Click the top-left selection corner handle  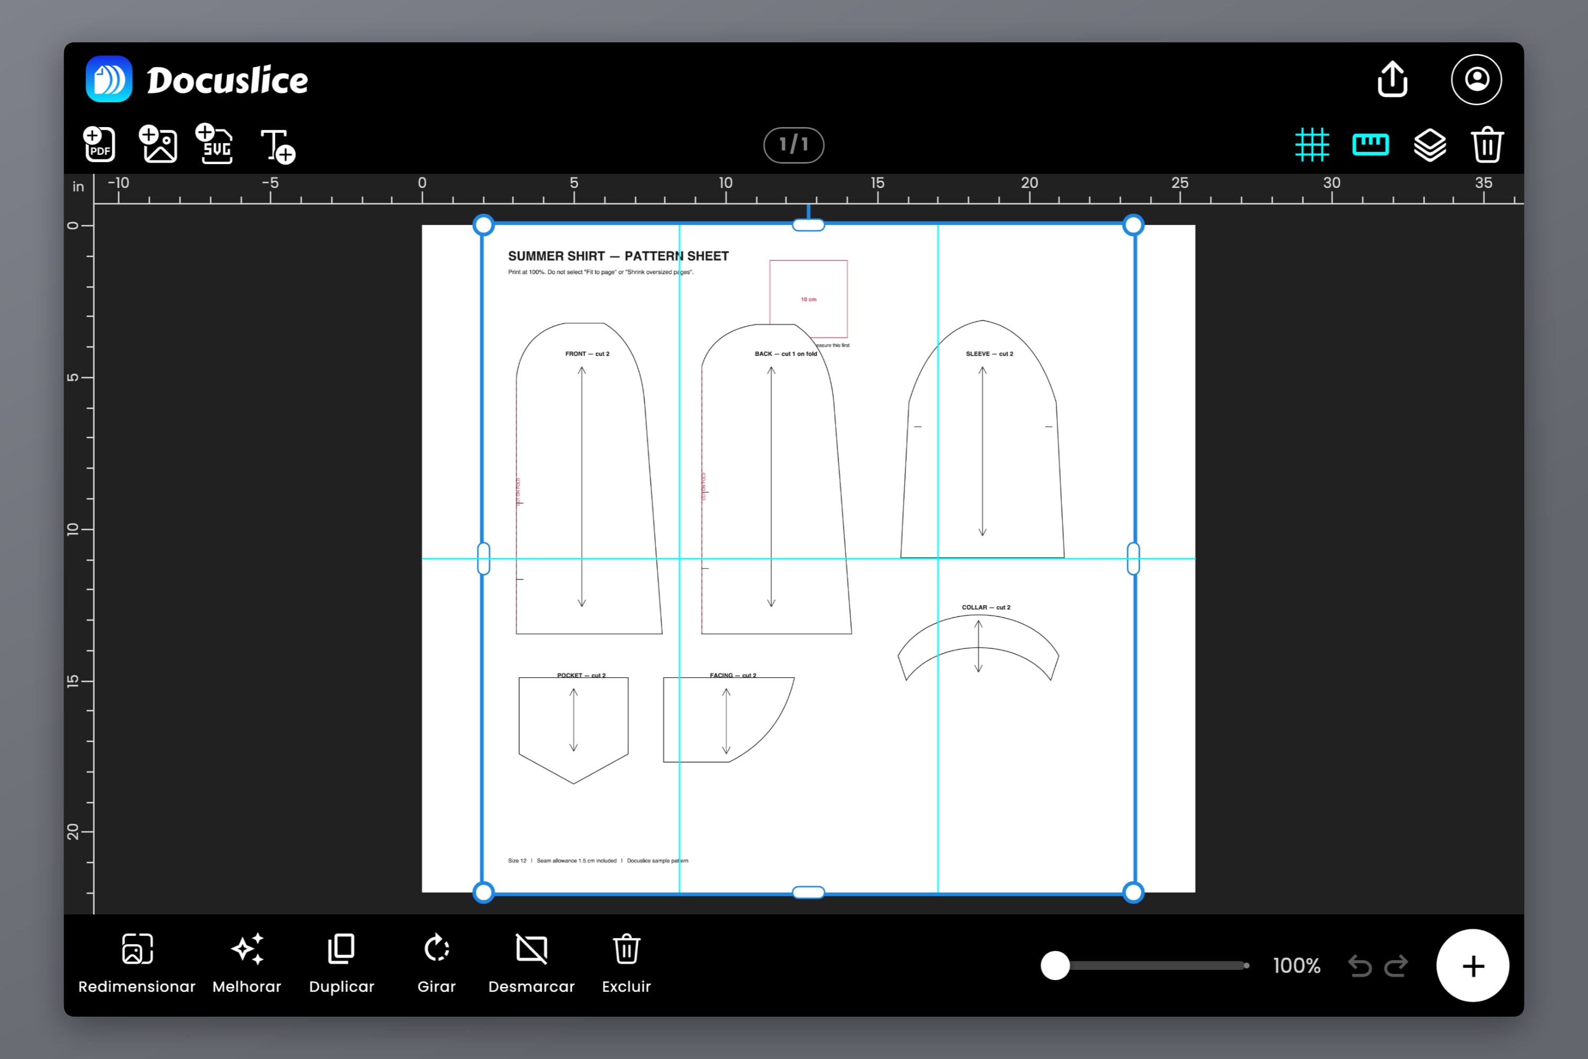click(x=483, y=225)
